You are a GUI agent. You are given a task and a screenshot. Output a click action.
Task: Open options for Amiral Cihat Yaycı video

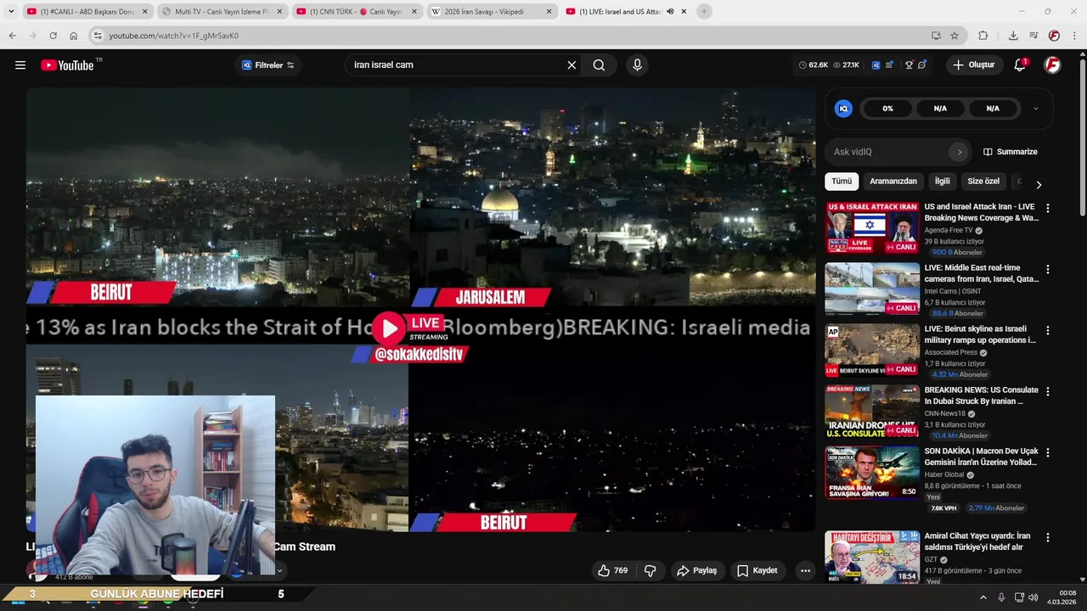tap(1047, 538)
